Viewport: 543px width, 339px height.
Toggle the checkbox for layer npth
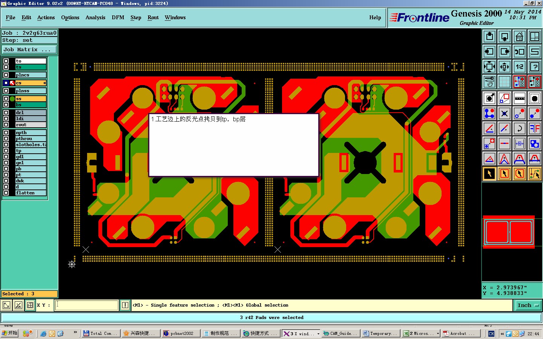pos(6,133)
